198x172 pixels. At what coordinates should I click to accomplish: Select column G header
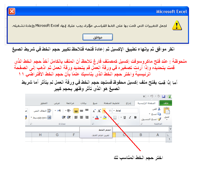click(57, 135)
